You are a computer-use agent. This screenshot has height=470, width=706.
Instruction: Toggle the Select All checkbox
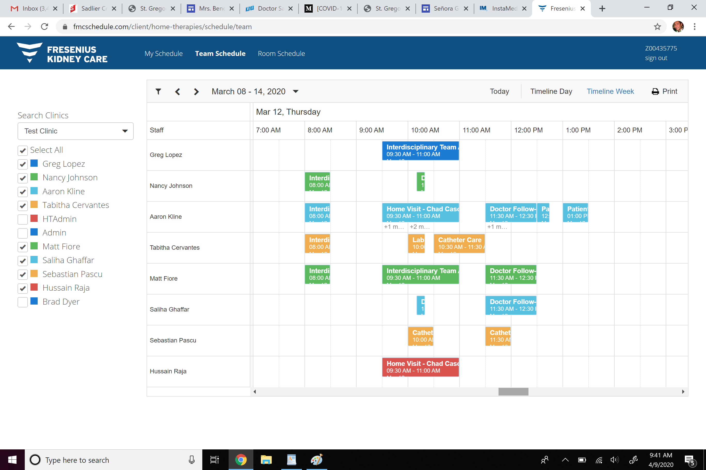(x=23, y=150)
